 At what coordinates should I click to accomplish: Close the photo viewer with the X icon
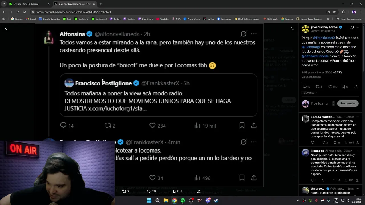pyautogui.click(x=5, y=28)
